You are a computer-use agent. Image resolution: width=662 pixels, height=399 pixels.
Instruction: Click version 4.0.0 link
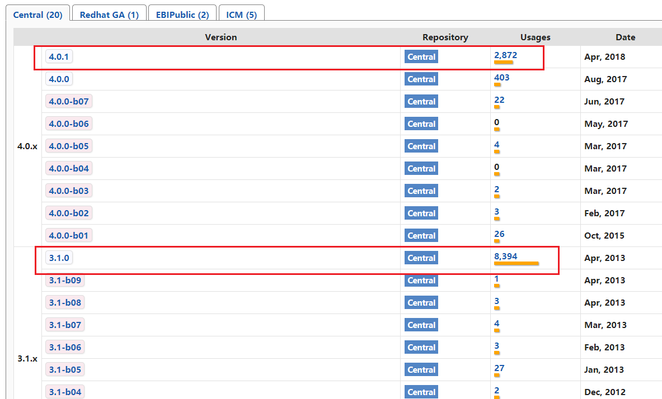59,79
